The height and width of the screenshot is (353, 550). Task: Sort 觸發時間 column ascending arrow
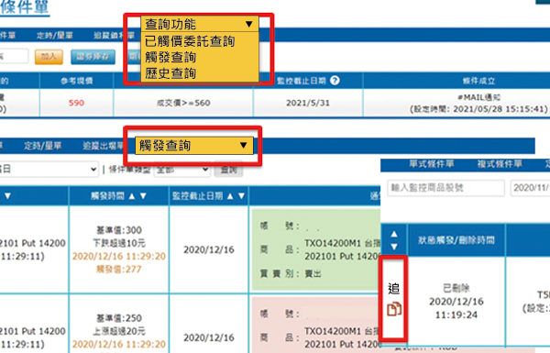point(132,196)
